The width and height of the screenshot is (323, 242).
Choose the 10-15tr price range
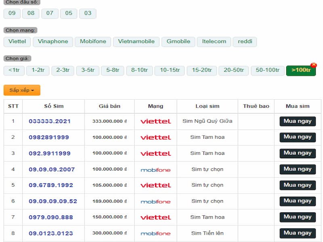[x=170, y=71]
